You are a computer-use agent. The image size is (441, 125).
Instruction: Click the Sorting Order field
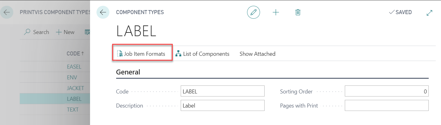(387, 91)
